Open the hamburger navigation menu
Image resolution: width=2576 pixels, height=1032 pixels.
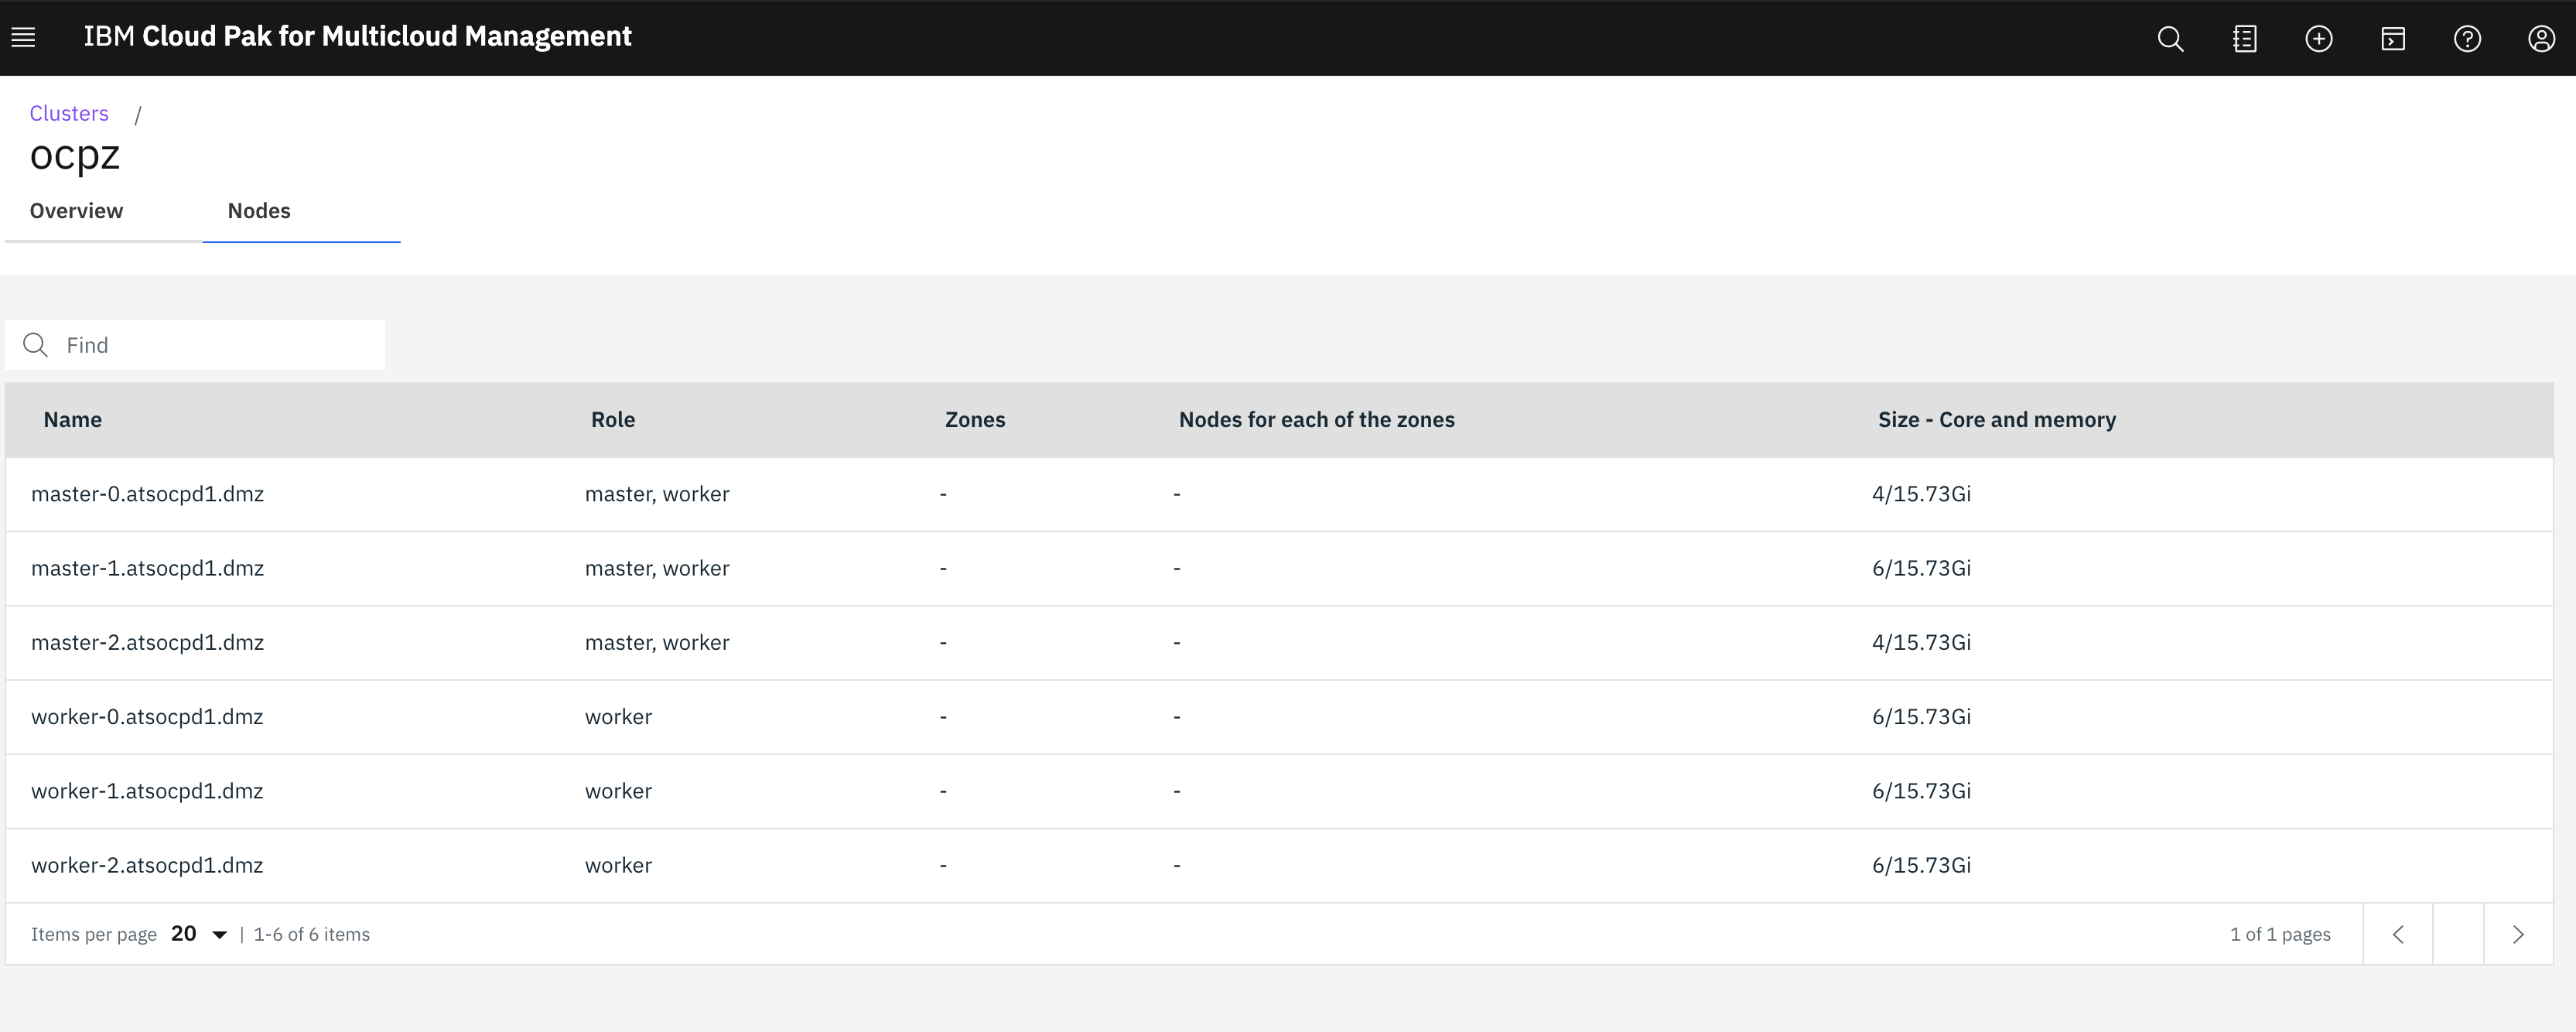coord(23,38)
